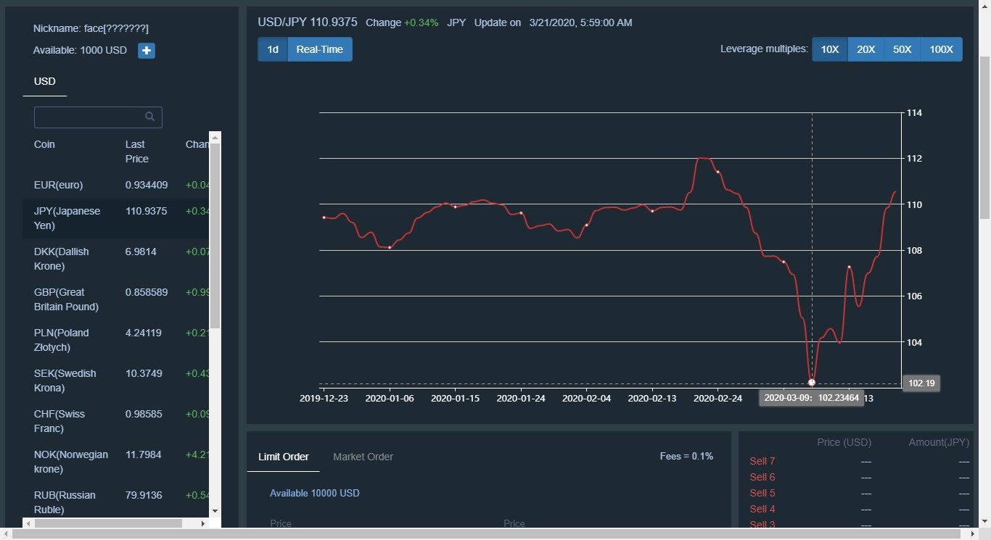
Task: Click the coin list scroll-down arrow
Action: point(215,511)
